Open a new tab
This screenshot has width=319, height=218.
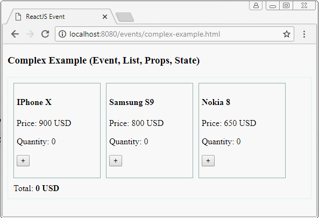pyautogui.click(x=125, y=17)
